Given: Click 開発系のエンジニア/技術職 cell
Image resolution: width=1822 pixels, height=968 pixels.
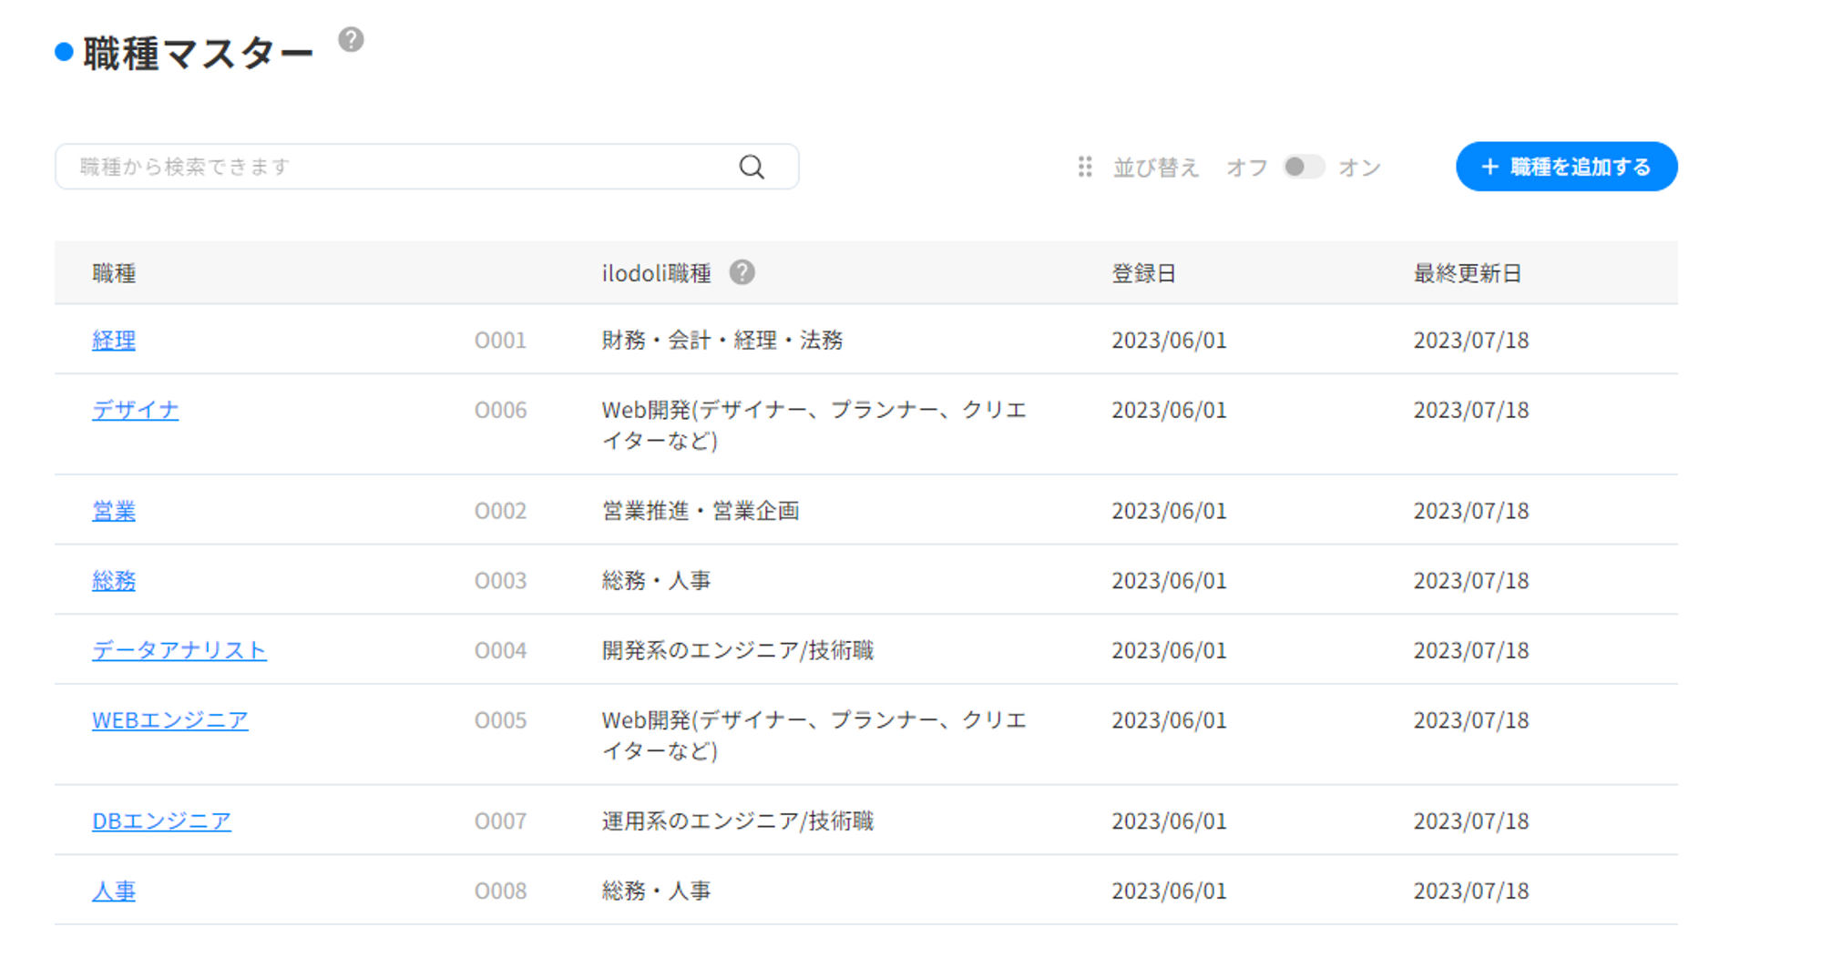Looking at the screenshot, I should click(x=738, y=650).
